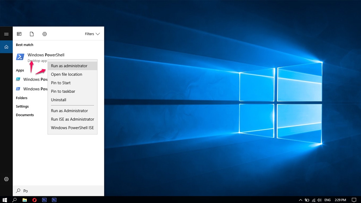This screenshot has height=203, width=361.
Task: Choose Run as administrator highlighted entry
Action: [x=73, y=66]
